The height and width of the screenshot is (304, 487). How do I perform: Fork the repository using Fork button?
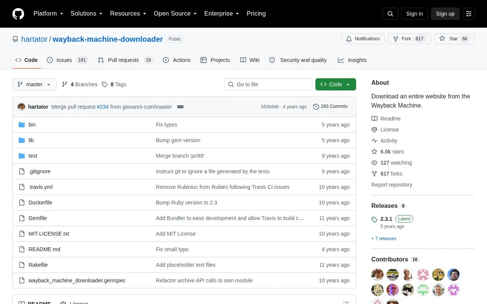(x=409, y=39)
